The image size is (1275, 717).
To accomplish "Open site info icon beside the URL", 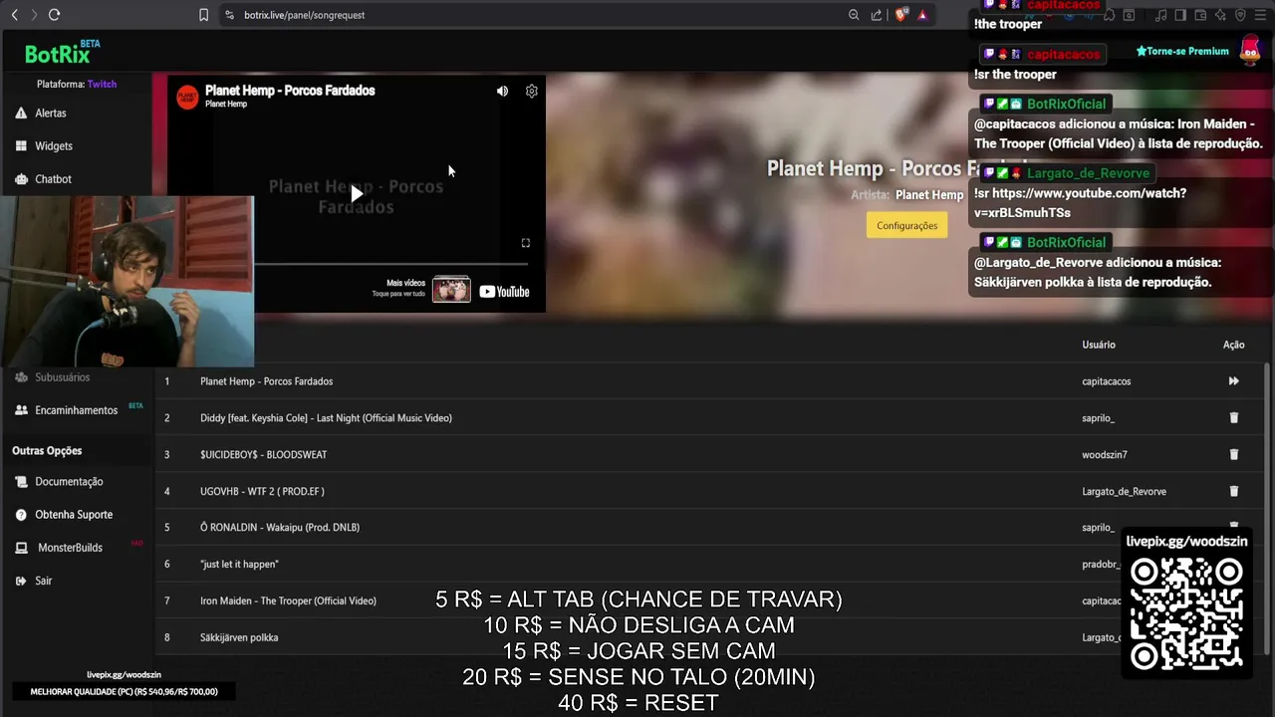I will click(229, 15).
